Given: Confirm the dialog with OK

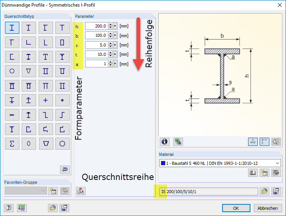Looking at the screenshot, I should coord(236,208).
